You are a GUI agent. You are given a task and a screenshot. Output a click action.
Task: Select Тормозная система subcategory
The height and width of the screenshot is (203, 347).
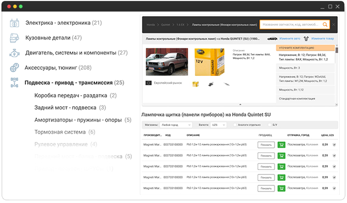pyautogui.click(x=65, y=132)
